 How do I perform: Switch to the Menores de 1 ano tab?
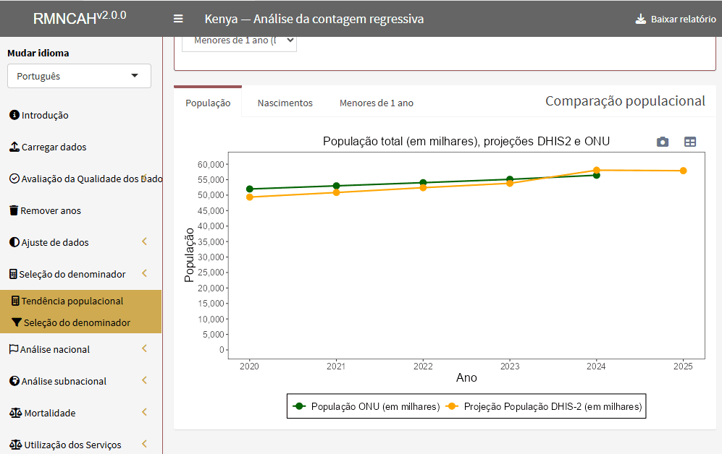pyautogui.click(x=376, y=103)
